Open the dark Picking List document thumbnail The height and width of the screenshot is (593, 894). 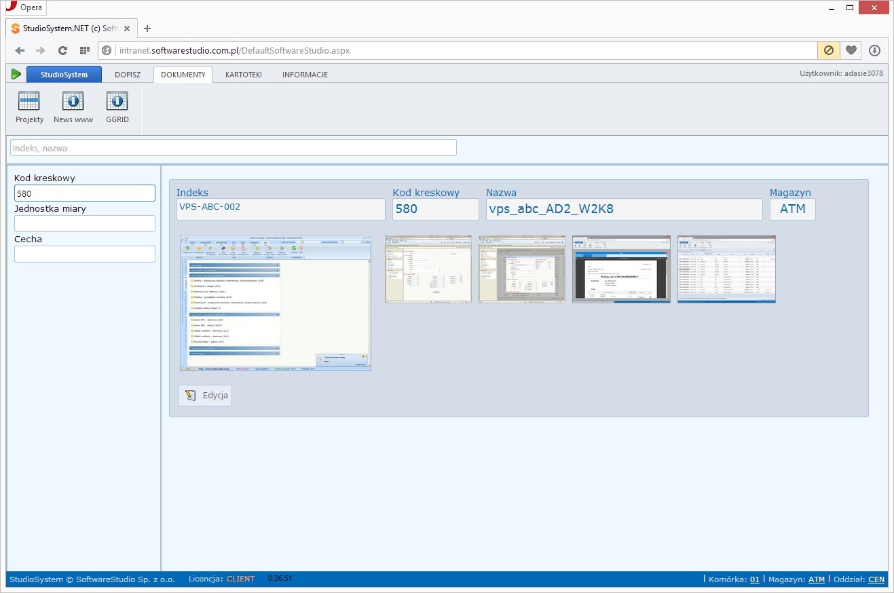[x=621, y=269]
